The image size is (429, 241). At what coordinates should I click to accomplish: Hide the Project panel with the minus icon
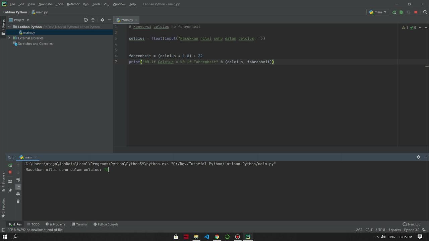coord(109,20)
